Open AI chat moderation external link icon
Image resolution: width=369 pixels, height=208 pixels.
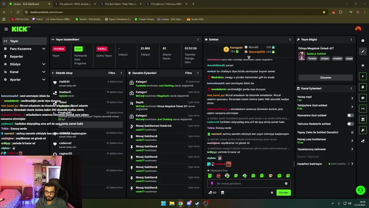[x=352, y=132]
